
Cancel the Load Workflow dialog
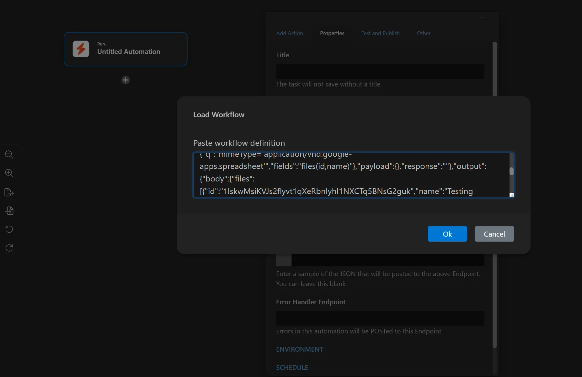494,234
